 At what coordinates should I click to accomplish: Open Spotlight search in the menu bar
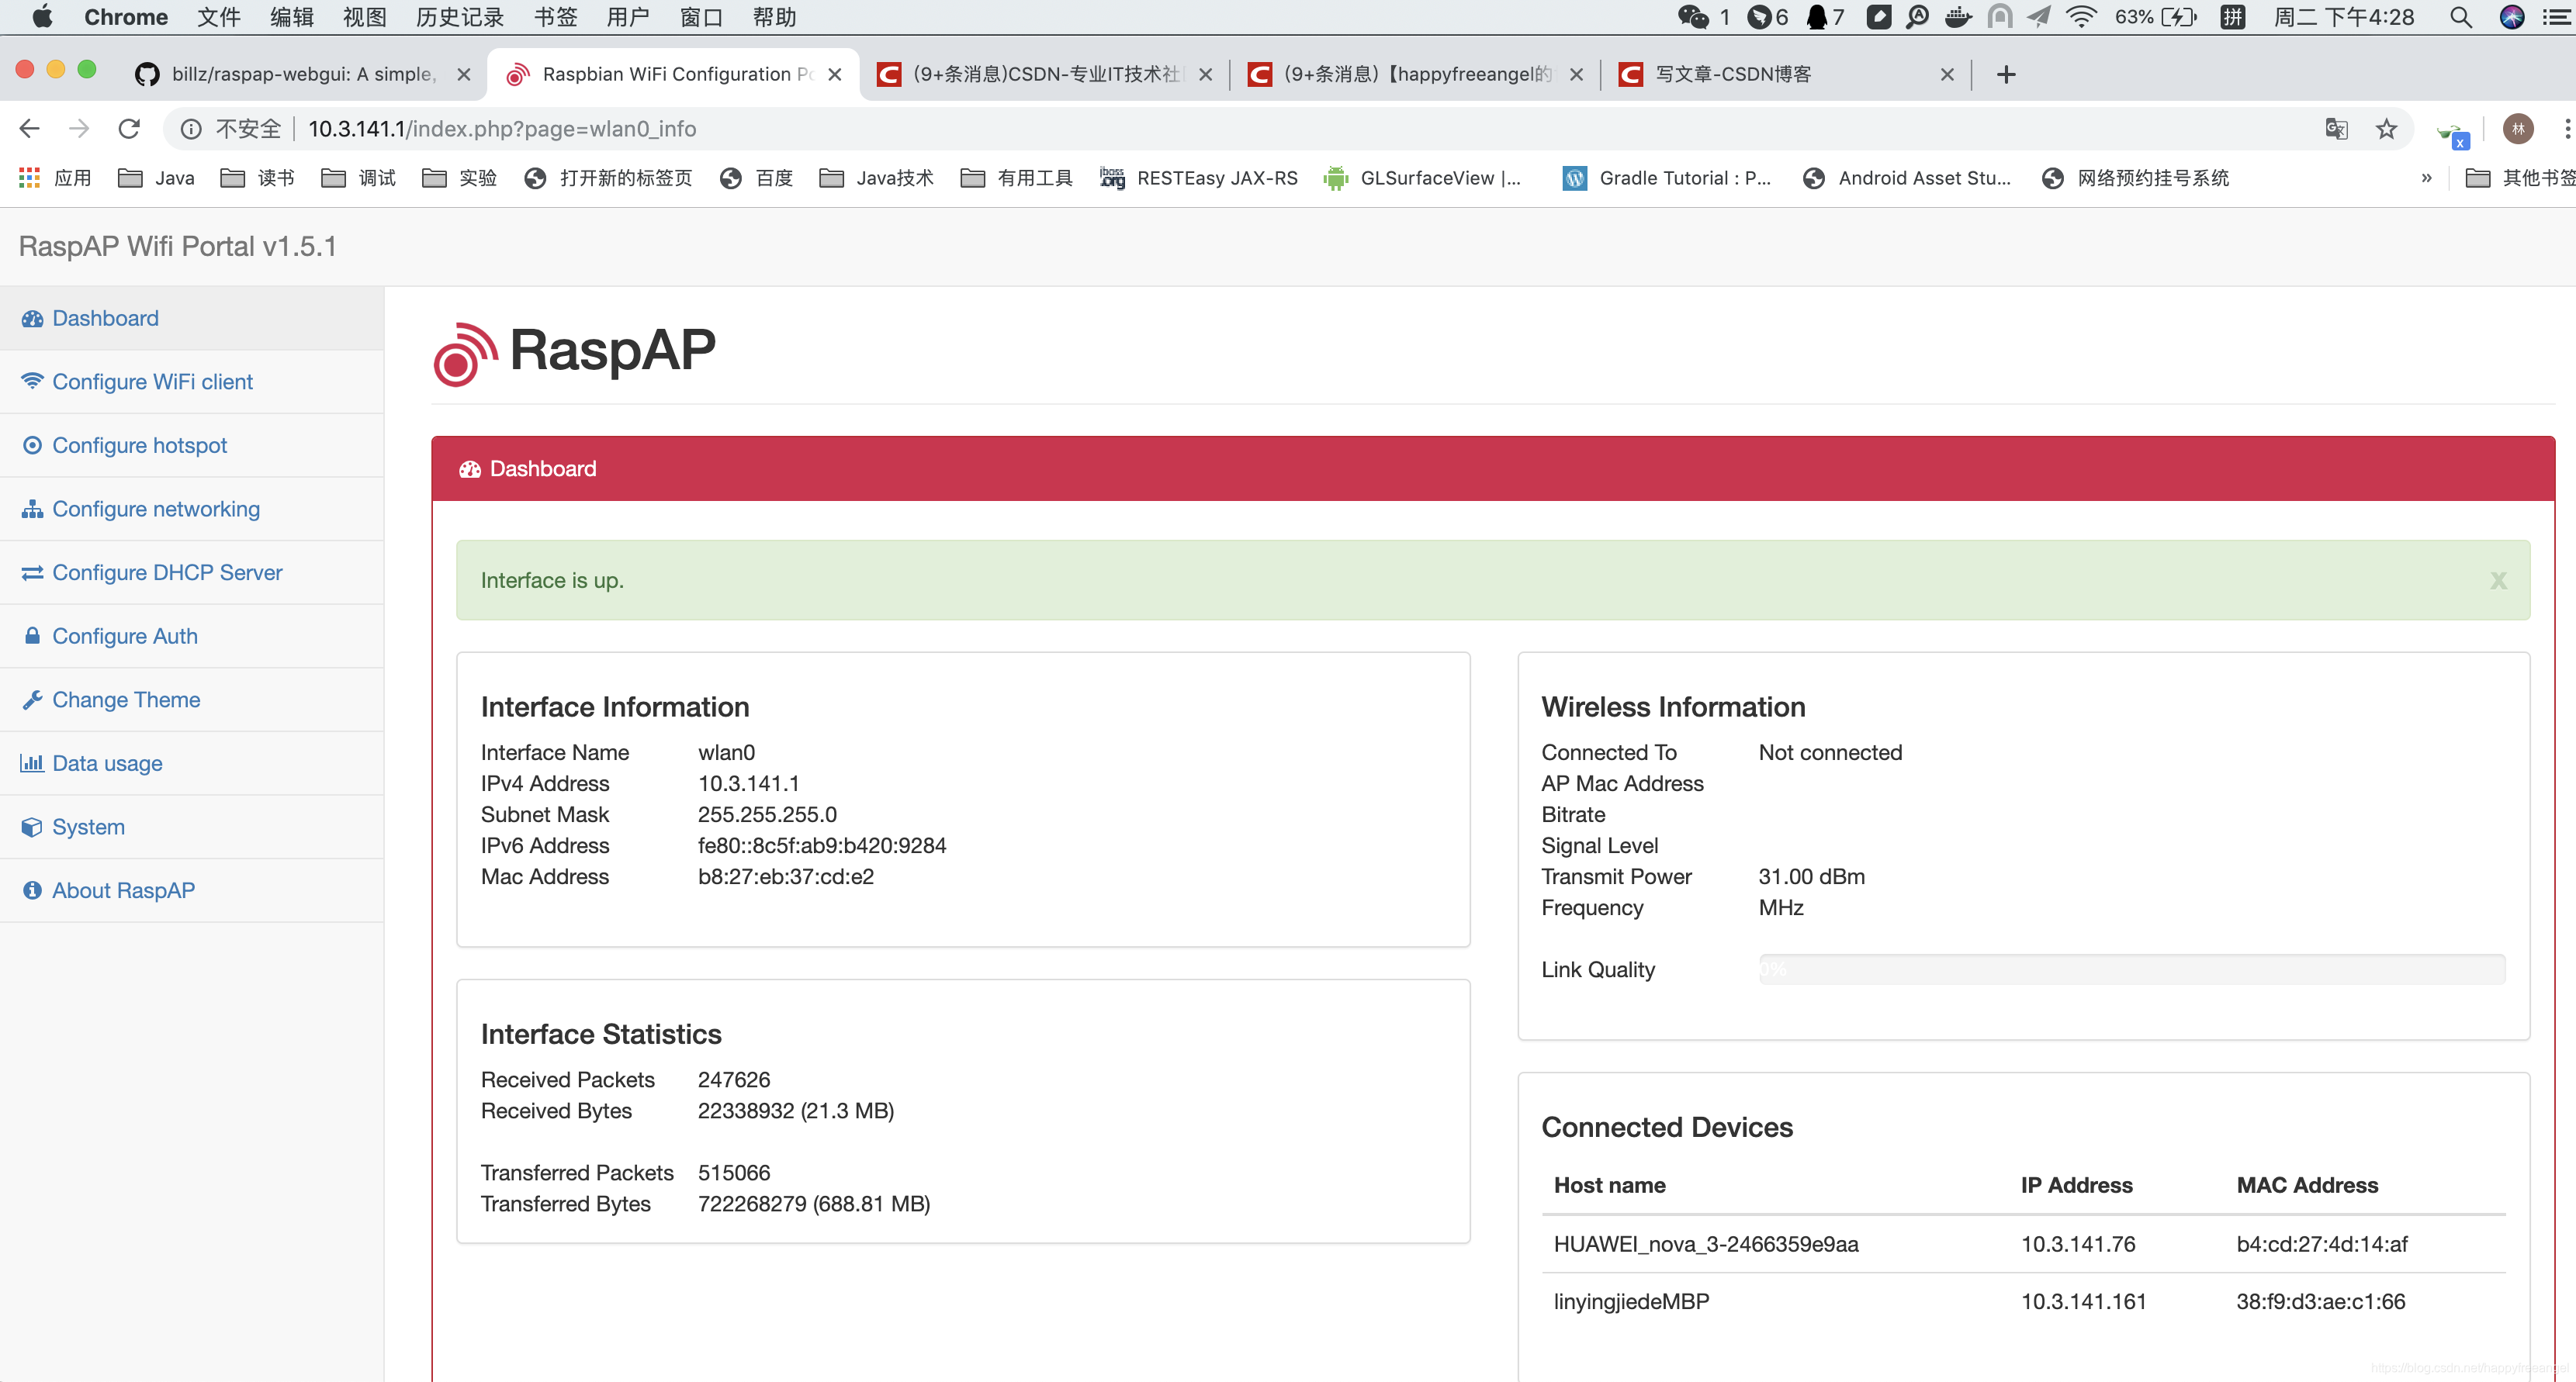click(2460, 17)
